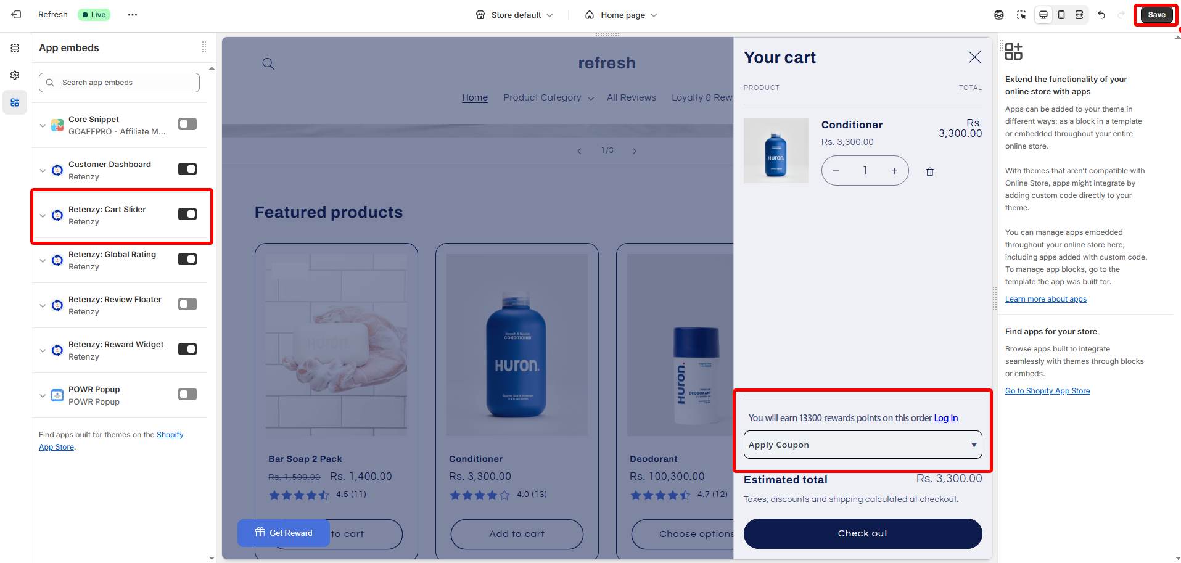Screen dimensions: 1181x563
Task: Click the undo arrow icon
Action: [x=1101, y=15]
